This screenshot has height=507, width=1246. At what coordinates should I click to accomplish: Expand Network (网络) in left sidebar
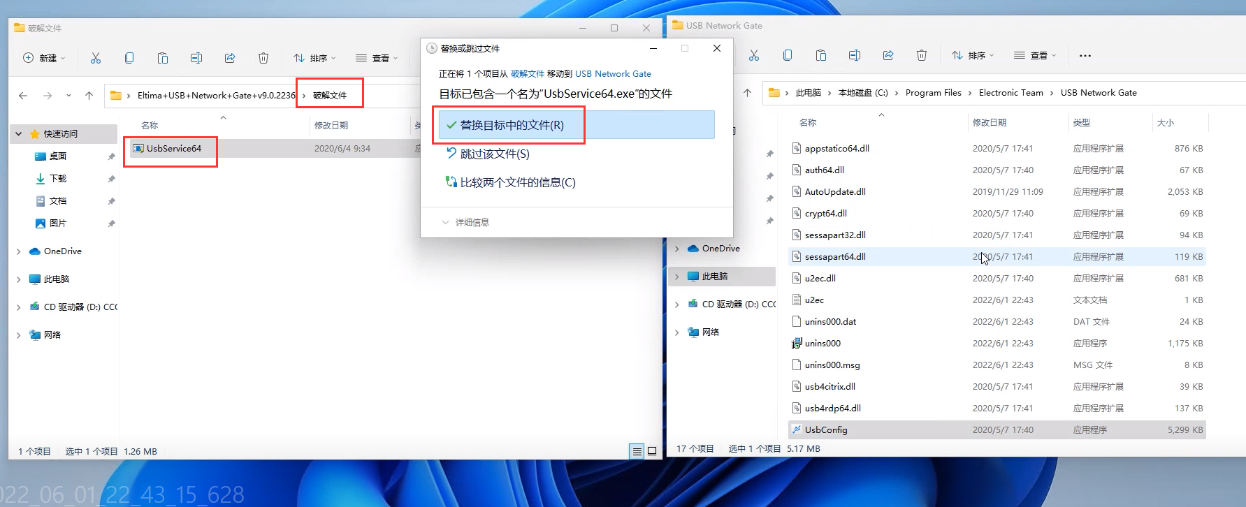19,335
